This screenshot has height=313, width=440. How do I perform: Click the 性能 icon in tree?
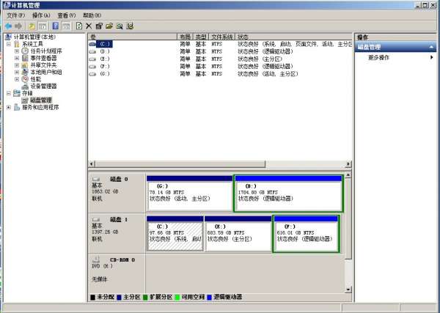25,79
